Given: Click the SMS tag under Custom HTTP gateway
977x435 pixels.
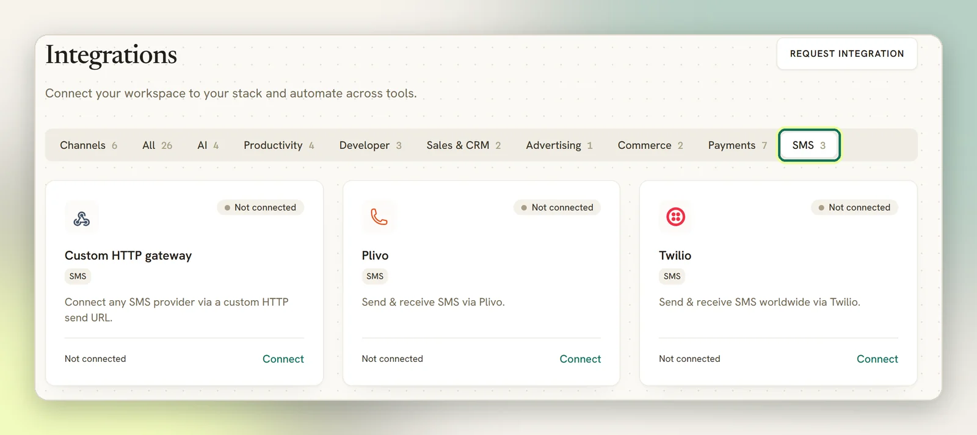Looking at the screenshot, I should pyautogui.click(x=78, y=276).
